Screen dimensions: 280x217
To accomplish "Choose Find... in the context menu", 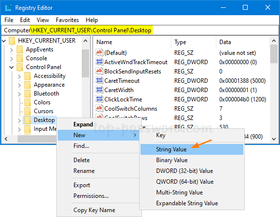I will [x=98, y=146].
